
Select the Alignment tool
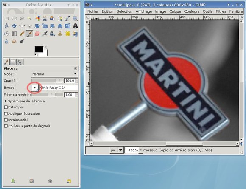coord(22,26)
